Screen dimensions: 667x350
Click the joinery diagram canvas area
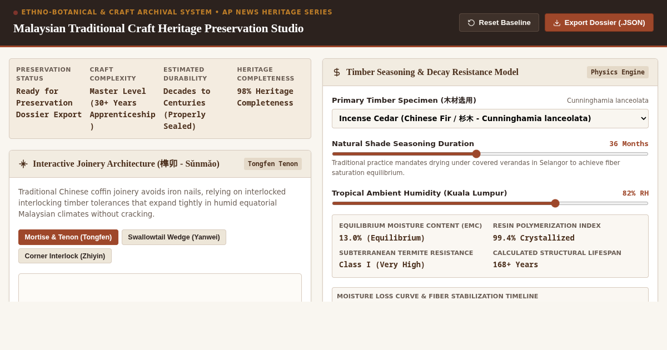160,288
